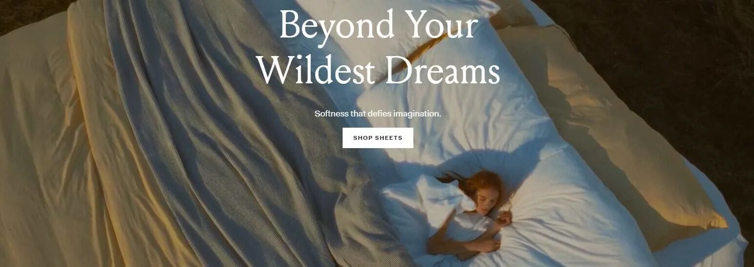Click the SHOP SHEETS button
This screenshot has width=754, height=267.
(378, 138)
